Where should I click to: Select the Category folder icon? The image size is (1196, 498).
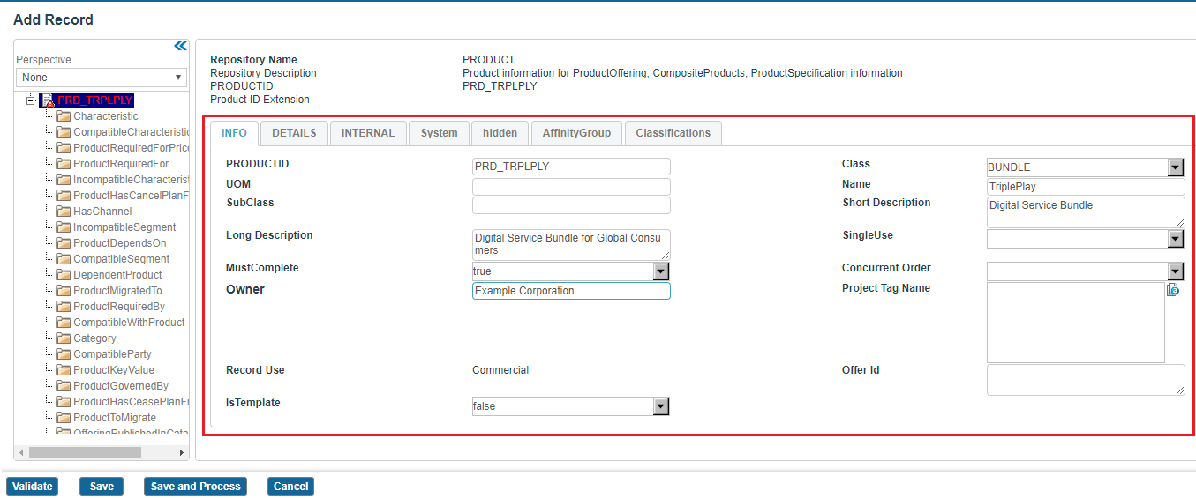[x=64, y=338]
